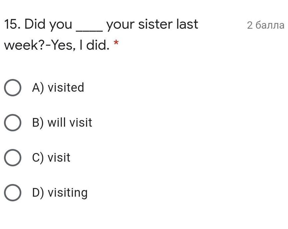
Task: Click the red required asterisk
Action: (x=116, y=43)
